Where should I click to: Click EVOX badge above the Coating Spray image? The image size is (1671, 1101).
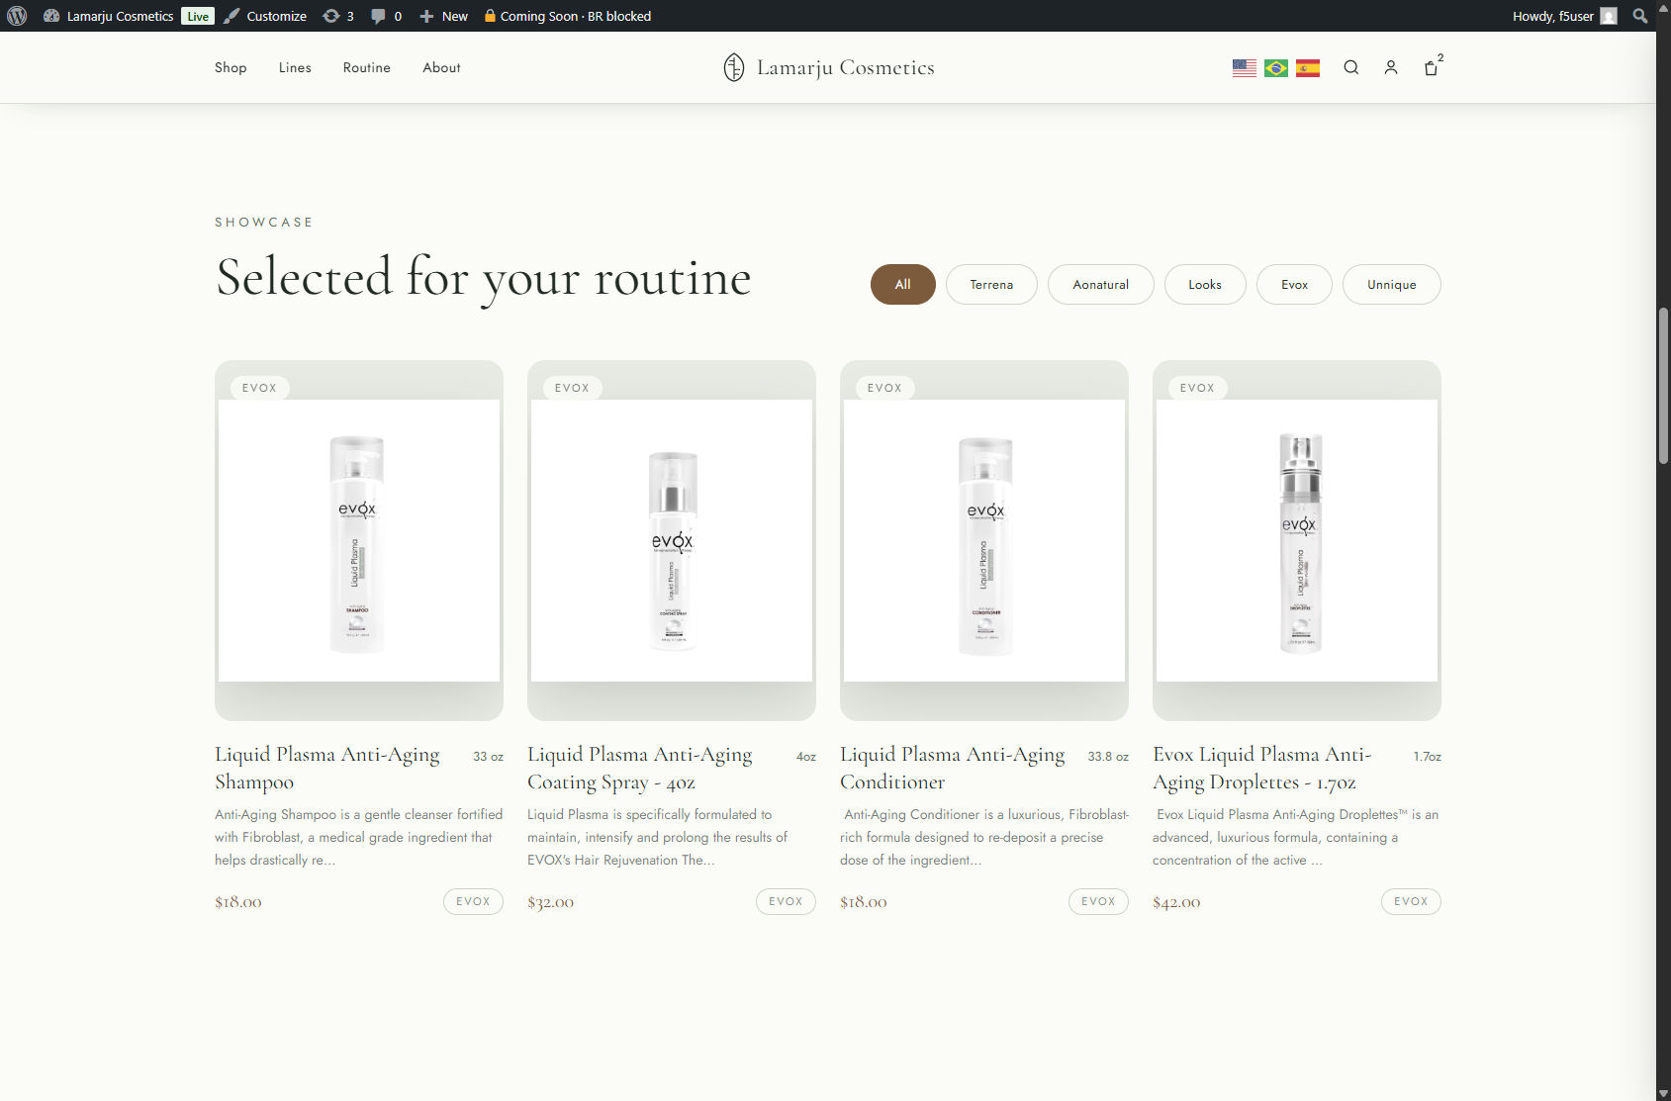tap(573, 388)
